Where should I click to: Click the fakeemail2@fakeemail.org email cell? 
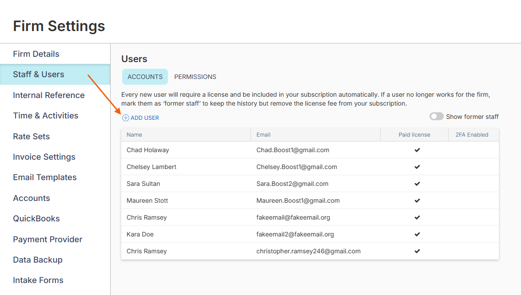point(295,234)
